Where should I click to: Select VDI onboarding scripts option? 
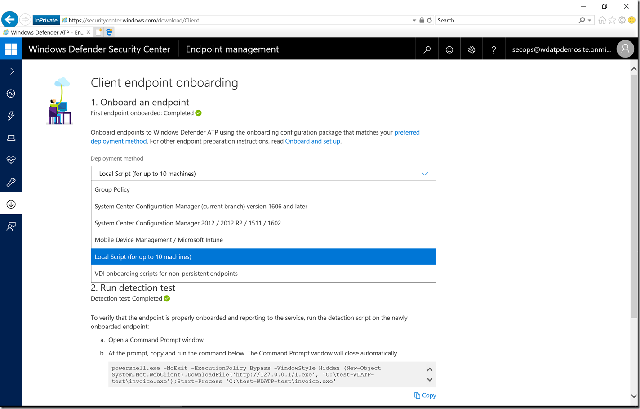(x=263, y=274)
